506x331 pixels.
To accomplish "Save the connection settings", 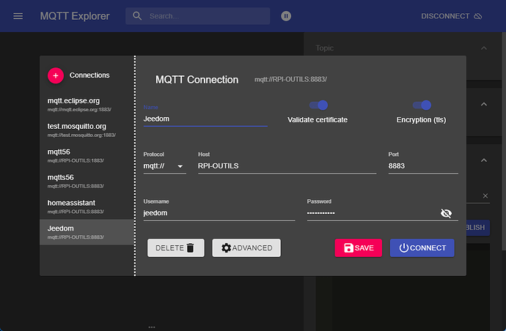I will pos(358,248).
